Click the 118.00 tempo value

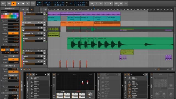pyautogui.click(x=47, y=2)
